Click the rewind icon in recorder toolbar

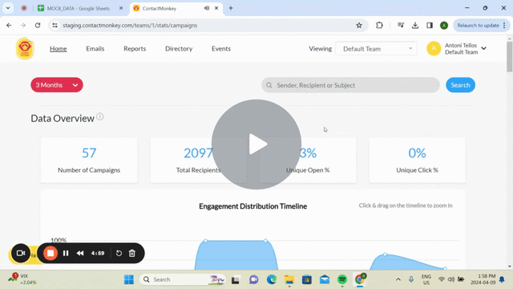pos(80,254)
